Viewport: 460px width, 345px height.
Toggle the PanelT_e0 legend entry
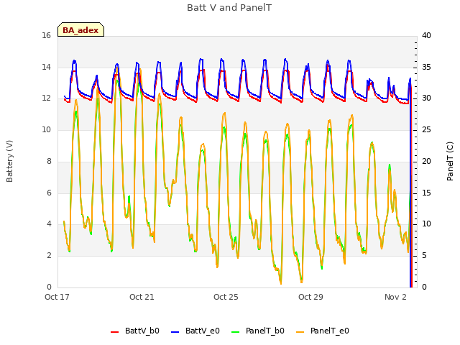[x=323, y=331]
